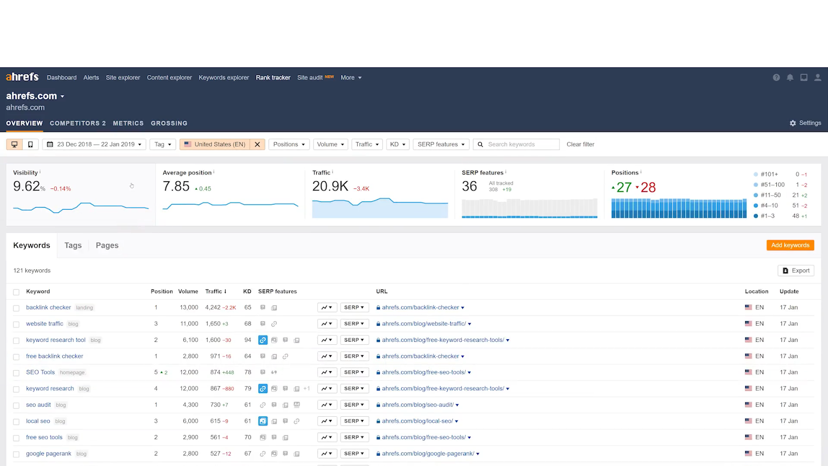This screenshot has width=828, height=466.
Task: Click the position-up arrow for SEO Tools
Action: click(x=161, y=372)
